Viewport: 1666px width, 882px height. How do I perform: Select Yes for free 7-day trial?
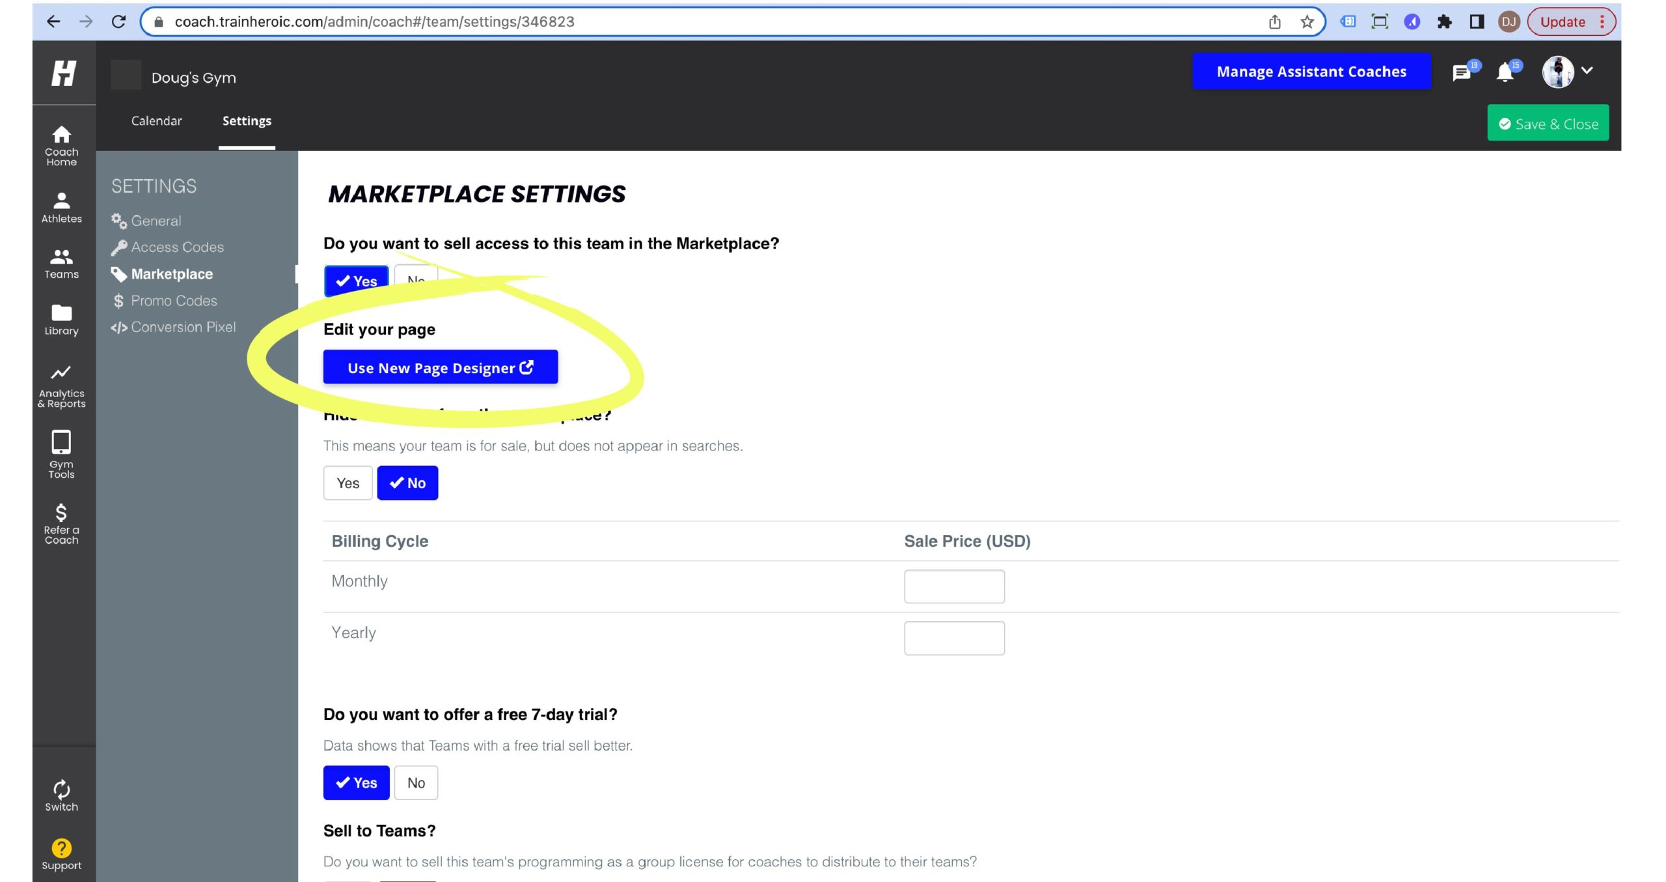[356, 782]
